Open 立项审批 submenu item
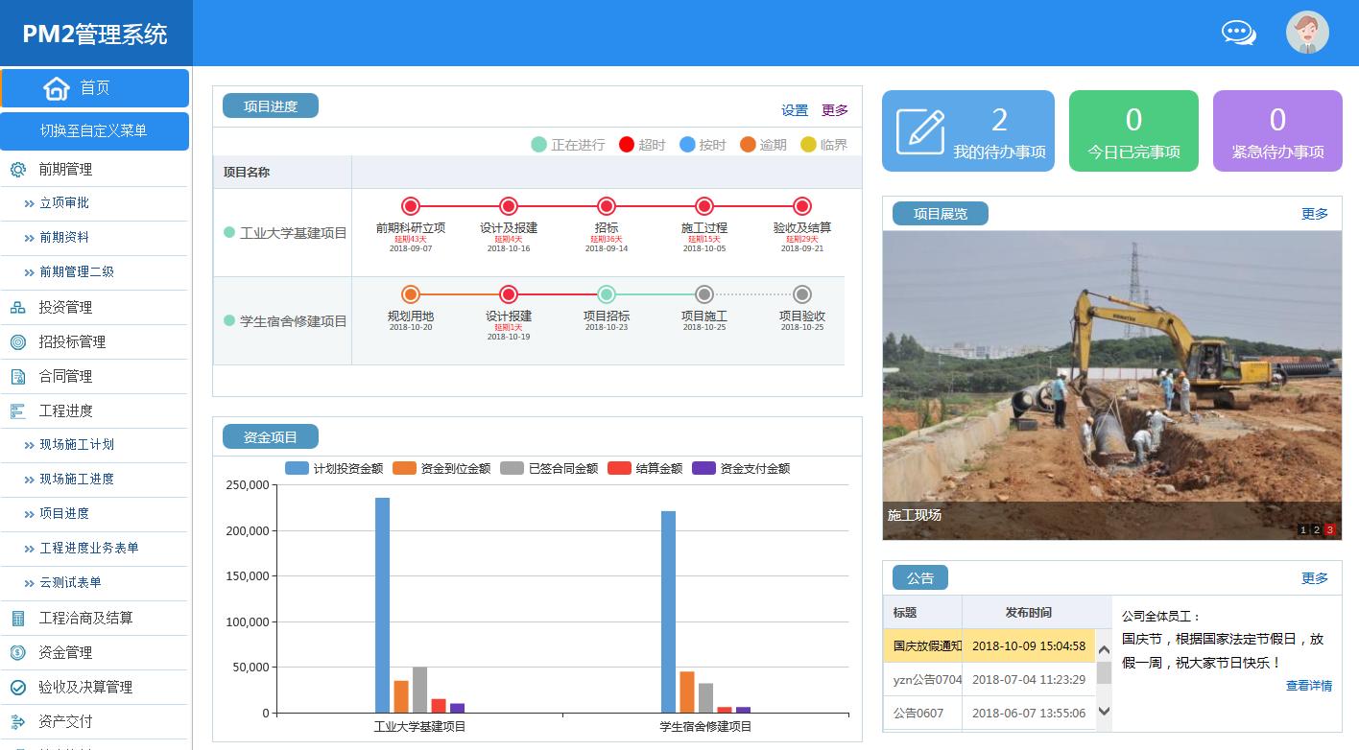 64,203
